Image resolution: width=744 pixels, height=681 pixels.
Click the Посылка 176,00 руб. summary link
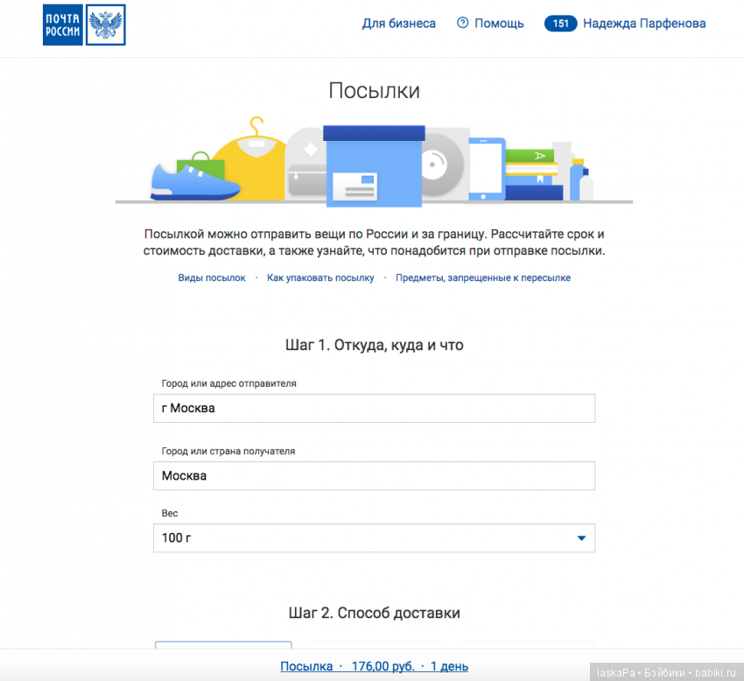374,666
